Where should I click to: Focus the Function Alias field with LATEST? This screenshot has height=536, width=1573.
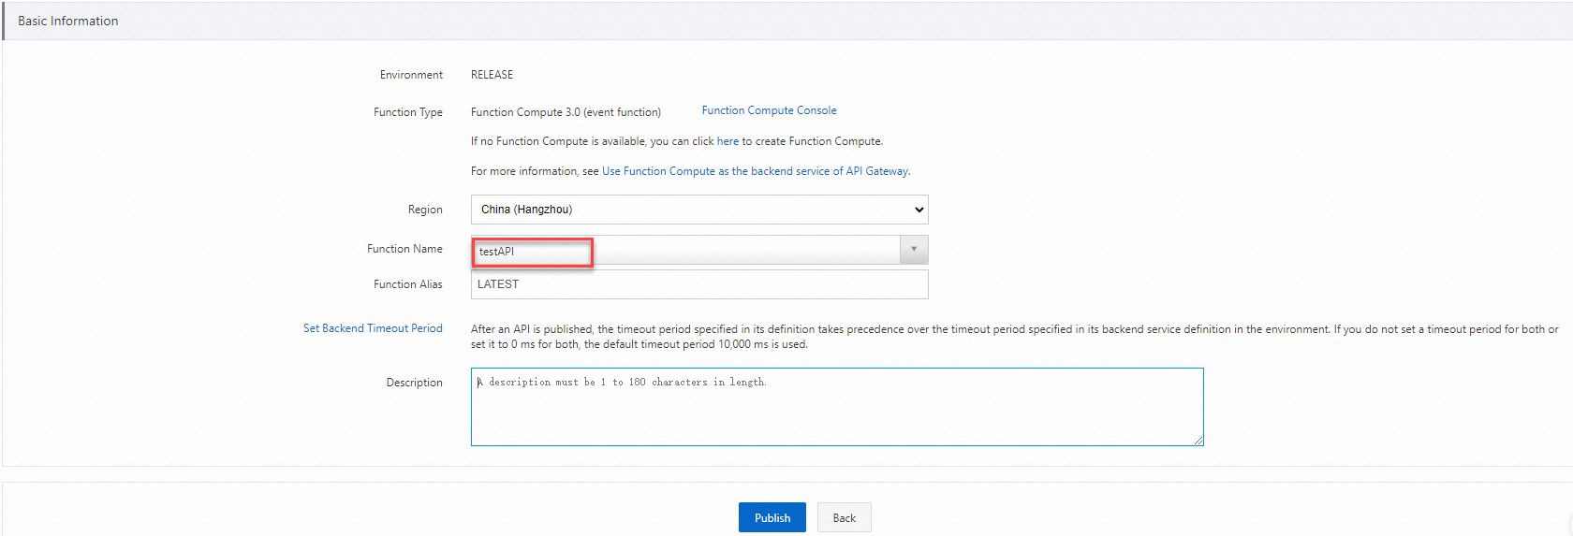pos(698,284)
